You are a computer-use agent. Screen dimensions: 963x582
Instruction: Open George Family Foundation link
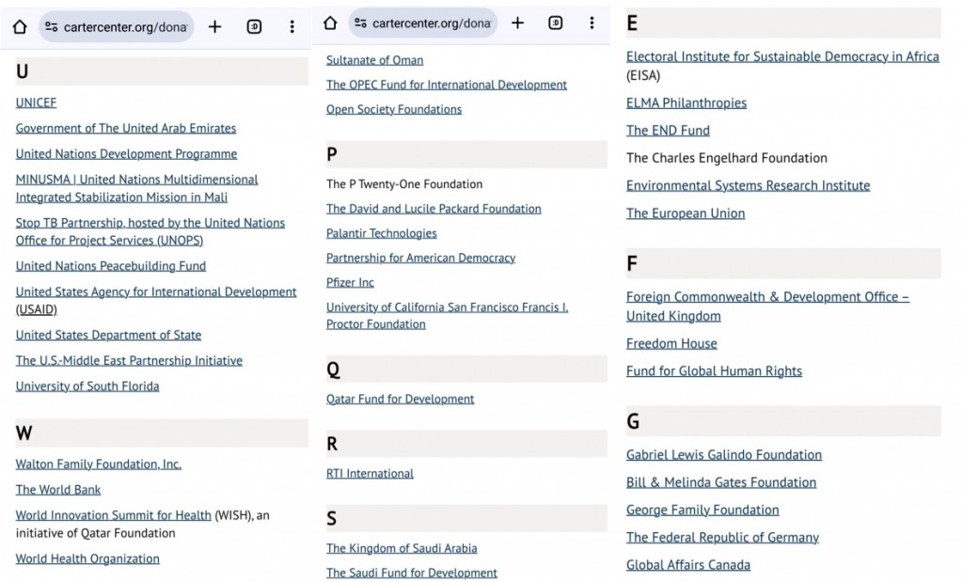coord(703,511)
